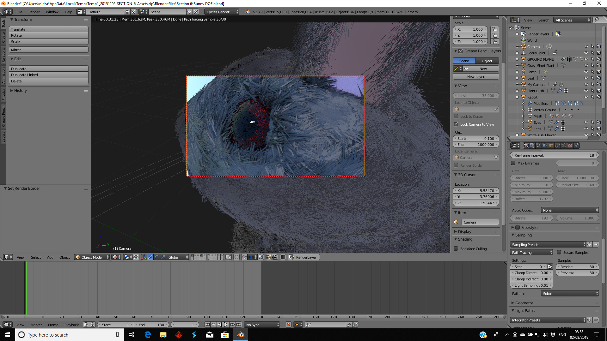Image resolution: width=607 pixels, height=341 pixels.
Task: Click the timeline record auto-keyframe button
Action: pyautogui.click(x=288, y=325)
